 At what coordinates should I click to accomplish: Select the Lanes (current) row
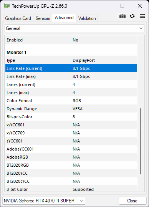71,84
